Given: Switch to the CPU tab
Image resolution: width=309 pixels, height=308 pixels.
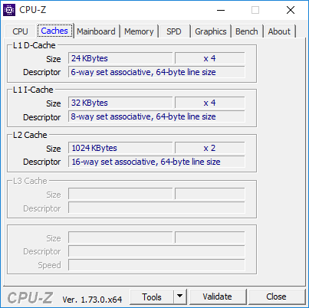Looking at the screenshot, I should 20,31.
